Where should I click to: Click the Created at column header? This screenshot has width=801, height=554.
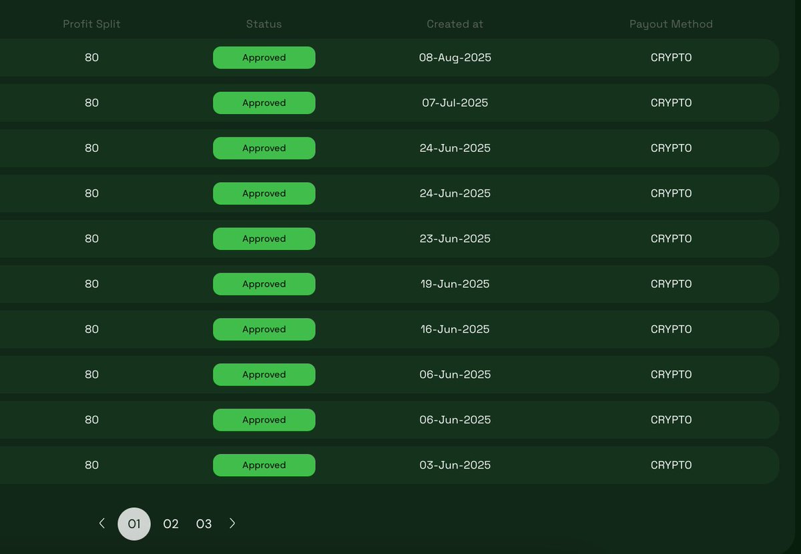455,24
